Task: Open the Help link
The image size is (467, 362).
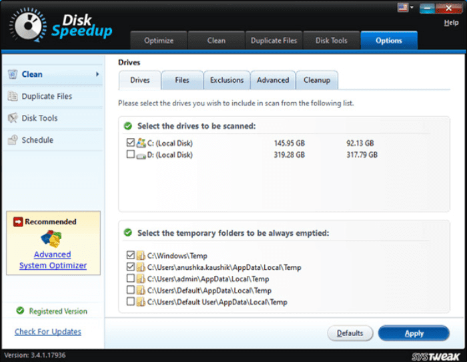Action: tap(451, 23)
